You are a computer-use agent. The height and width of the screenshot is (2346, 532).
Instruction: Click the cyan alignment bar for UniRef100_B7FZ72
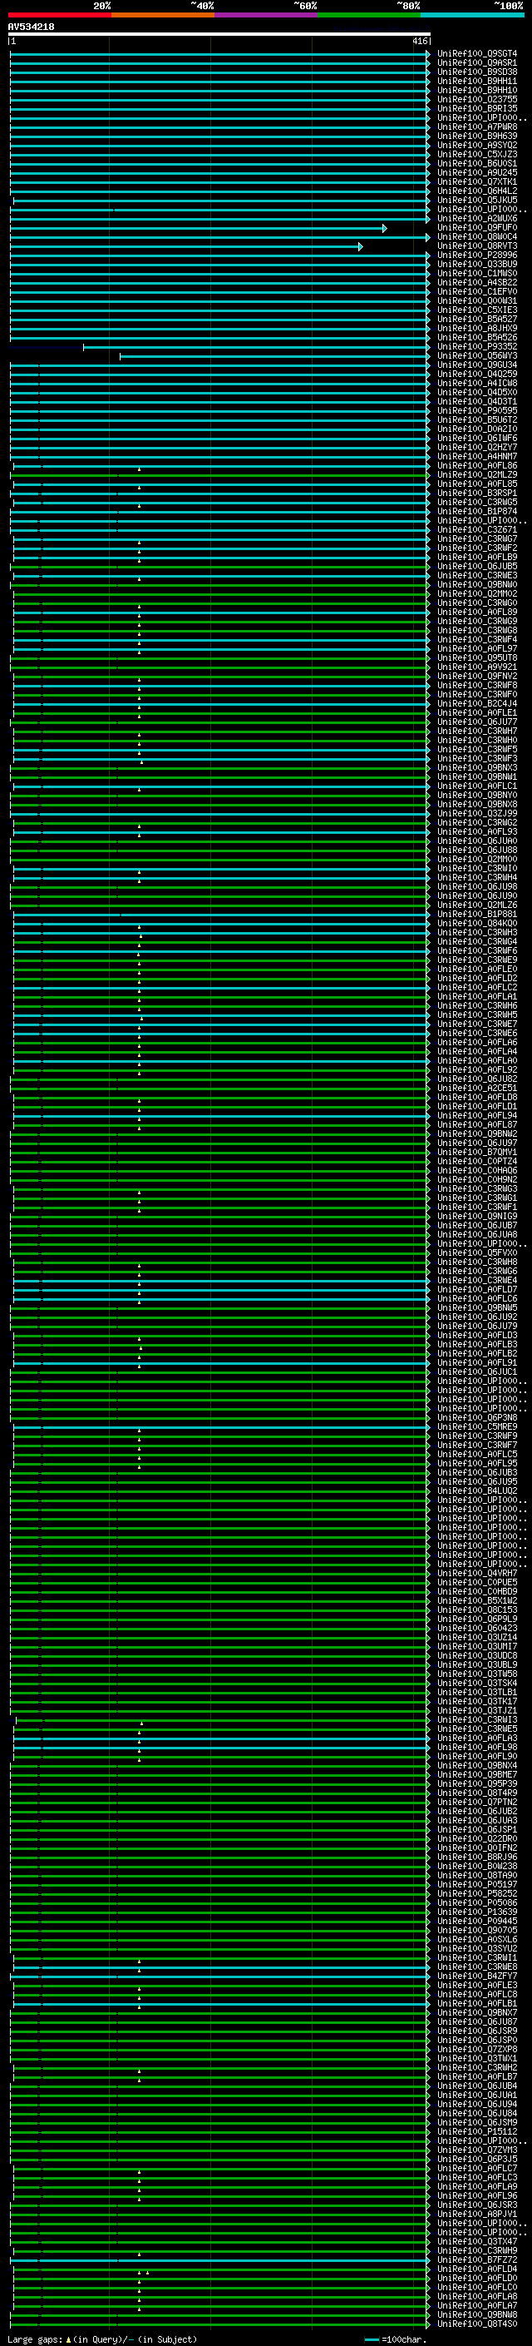[219, 2259]
